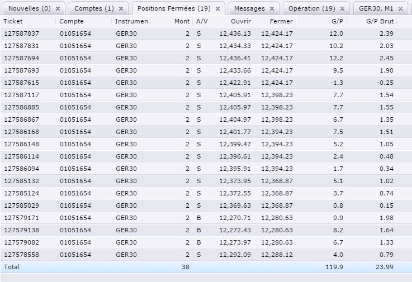Close the Opération (19) tab

click(343, 9)
